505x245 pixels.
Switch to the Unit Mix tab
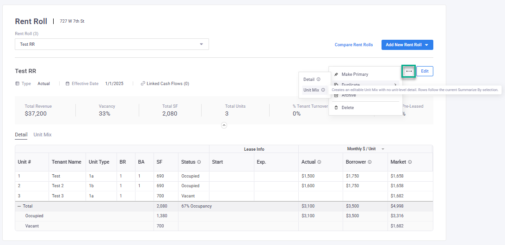pyautogui.click(x=43, y=135)
